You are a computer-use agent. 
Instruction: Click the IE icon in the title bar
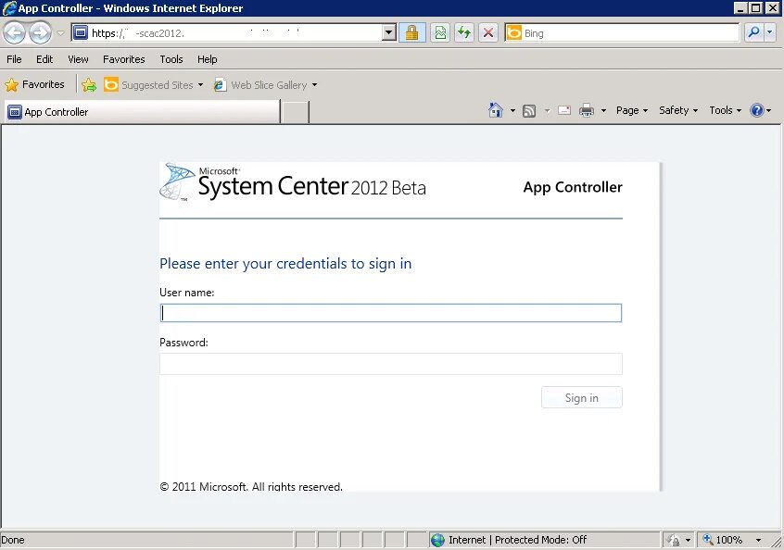click(x=9, y=8)
